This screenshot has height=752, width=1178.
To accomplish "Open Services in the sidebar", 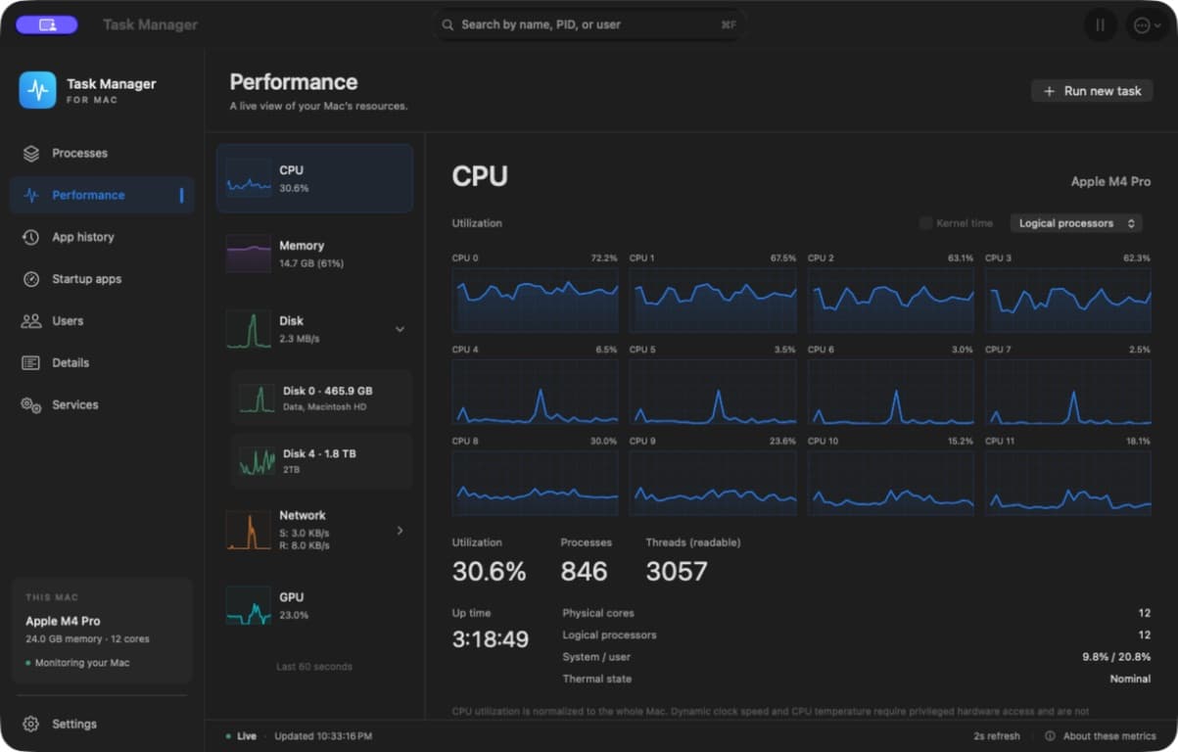I will (x=102, y=404).
